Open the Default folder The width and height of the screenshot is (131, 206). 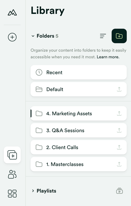point(79,89)
